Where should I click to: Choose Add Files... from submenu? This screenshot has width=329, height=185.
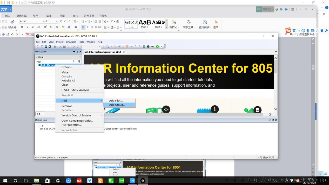[119, 101]
